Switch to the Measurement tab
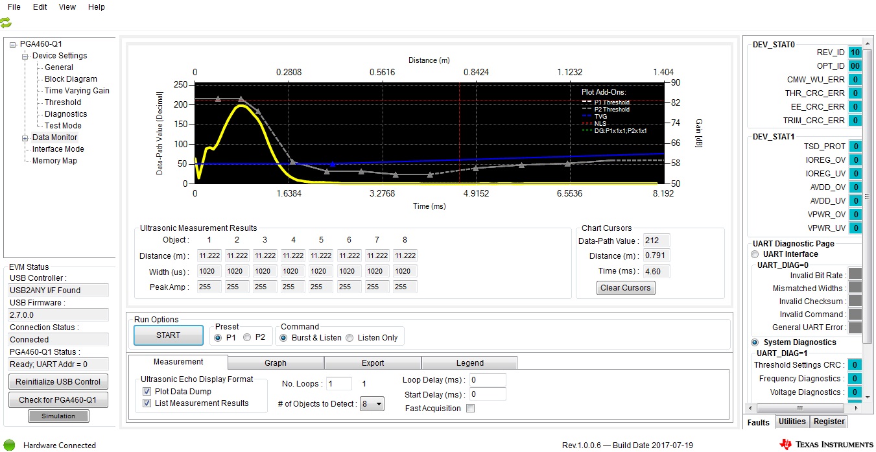Screen dimensions: 876x452 178,362
